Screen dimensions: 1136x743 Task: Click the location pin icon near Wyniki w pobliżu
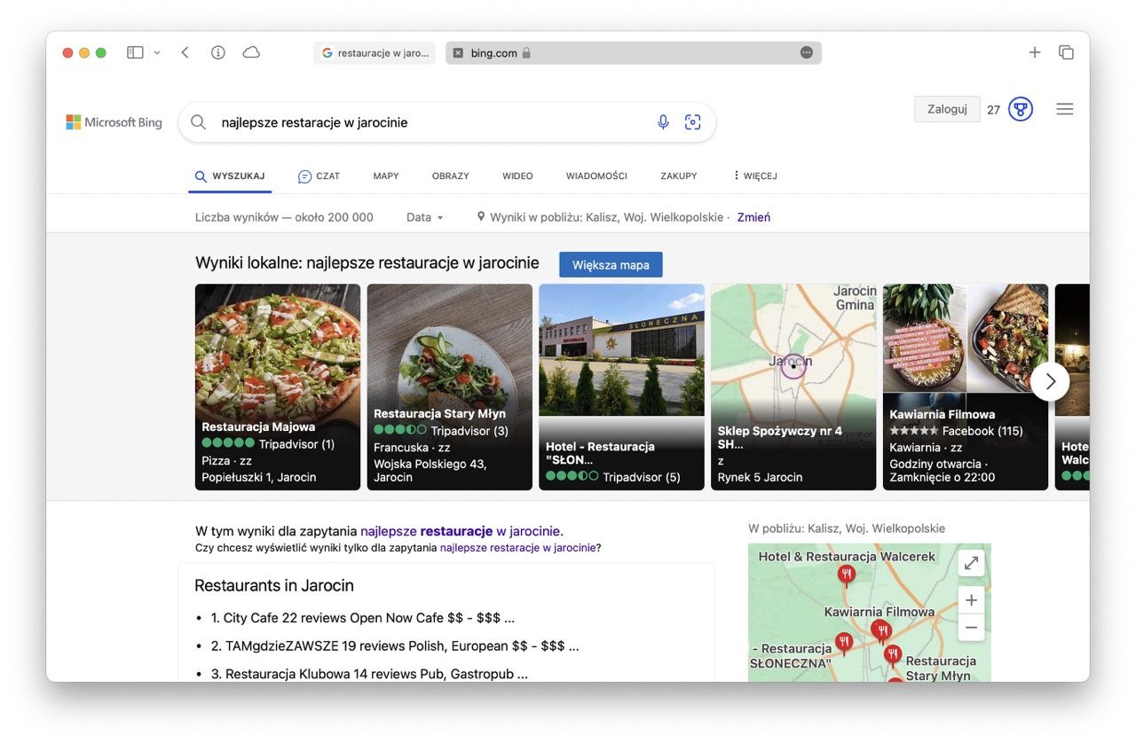pyautogui.click(x=481, y=216)
